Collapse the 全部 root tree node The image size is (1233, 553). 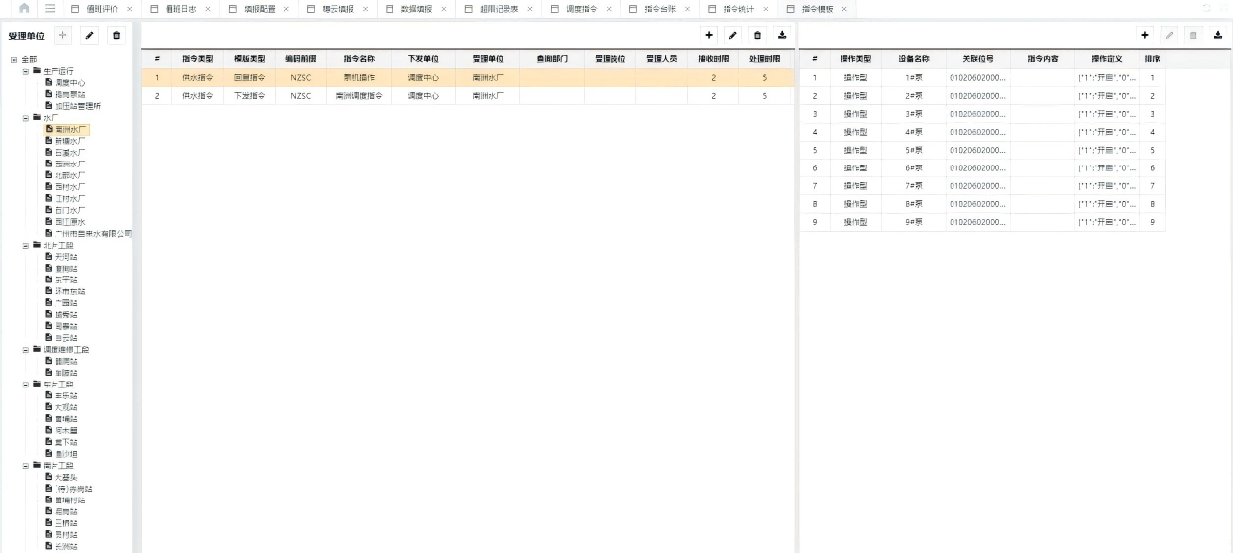(x=14, y=60)
